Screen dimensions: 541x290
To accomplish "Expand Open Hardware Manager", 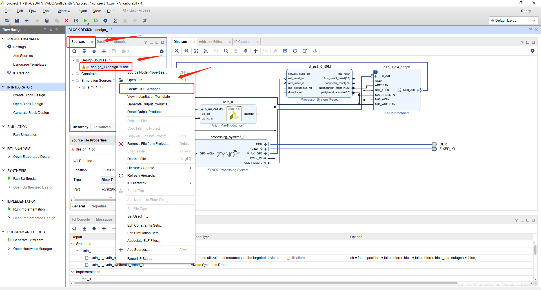I will 9,249.
